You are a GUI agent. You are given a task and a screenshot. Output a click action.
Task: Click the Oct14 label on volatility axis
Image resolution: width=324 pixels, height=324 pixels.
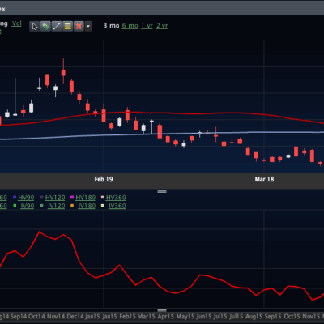(36, 317)
